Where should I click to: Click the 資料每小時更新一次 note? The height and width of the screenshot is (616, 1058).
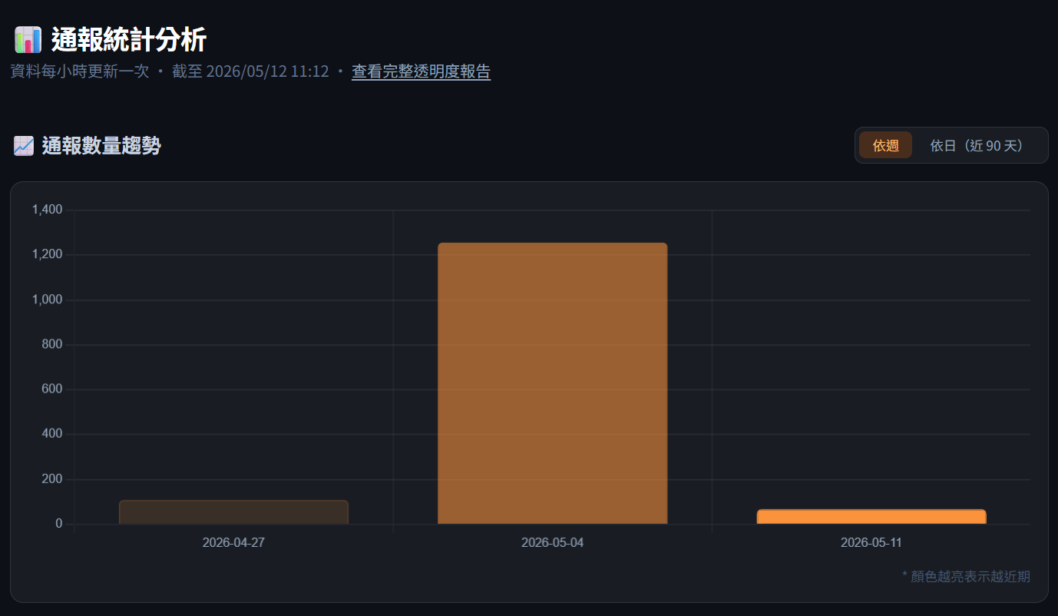(x=80, y=72)
